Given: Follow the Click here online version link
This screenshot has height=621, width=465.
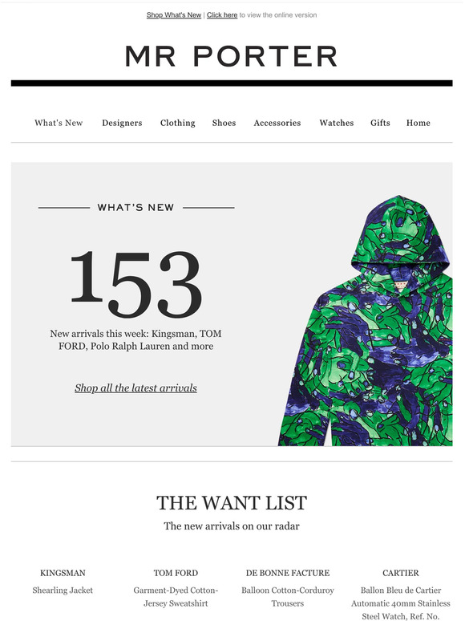Looking at the screenshot, I should pos(222,15).
